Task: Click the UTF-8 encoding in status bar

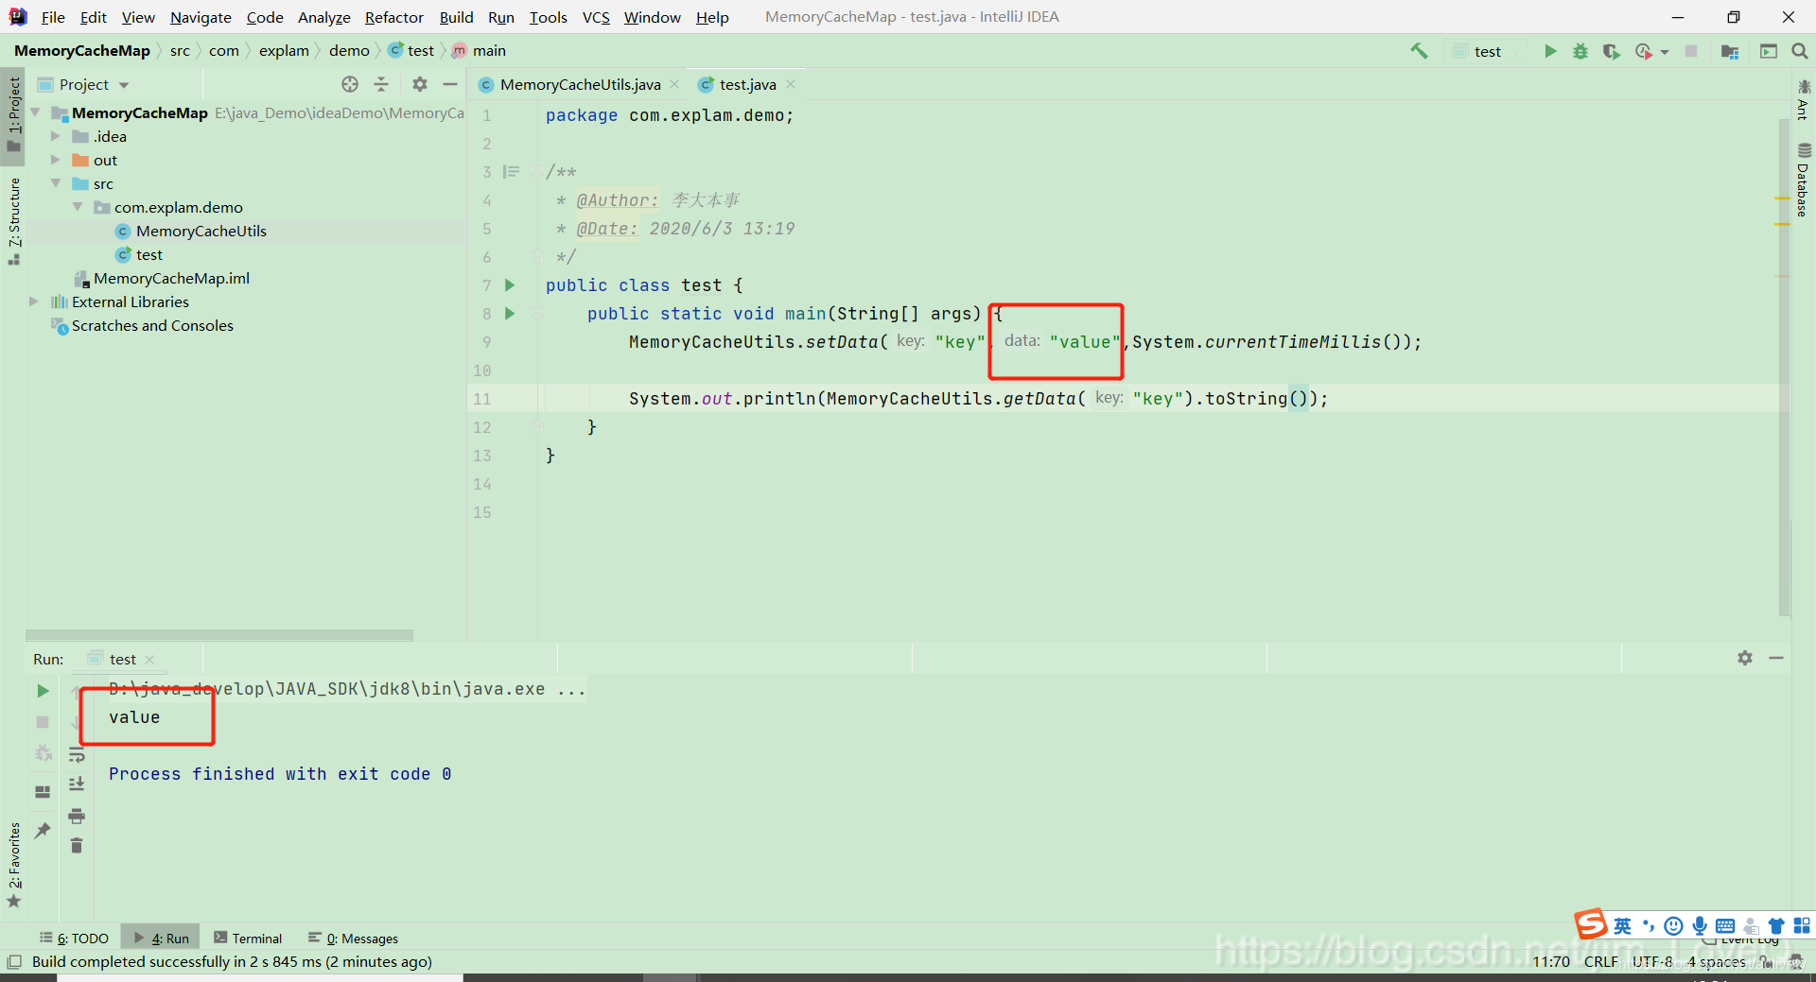Action: click(1652, 961)
